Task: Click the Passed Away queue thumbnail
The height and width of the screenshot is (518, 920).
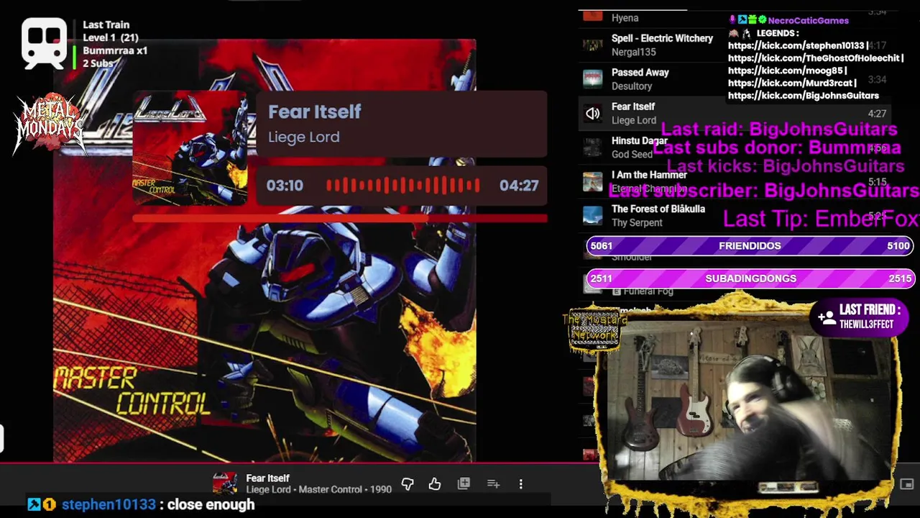Action: pyautogui.click(x=592, y=78)
